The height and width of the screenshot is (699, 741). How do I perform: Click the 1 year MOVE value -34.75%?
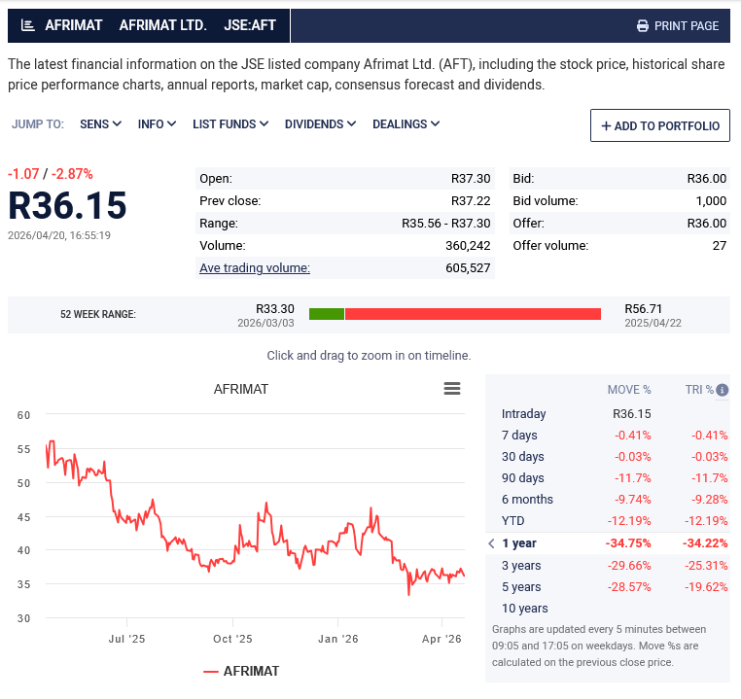pyautogui.click(x=628, y=543)
